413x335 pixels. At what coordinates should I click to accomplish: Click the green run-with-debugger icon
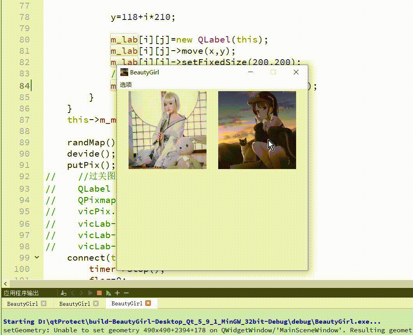(109, 293)
